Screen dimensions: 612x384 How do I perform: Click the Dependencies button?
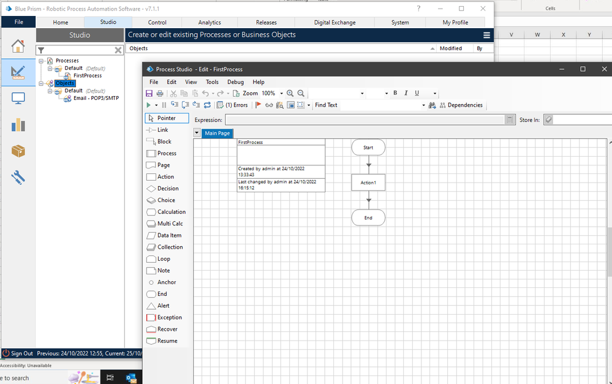coord(461,105)
